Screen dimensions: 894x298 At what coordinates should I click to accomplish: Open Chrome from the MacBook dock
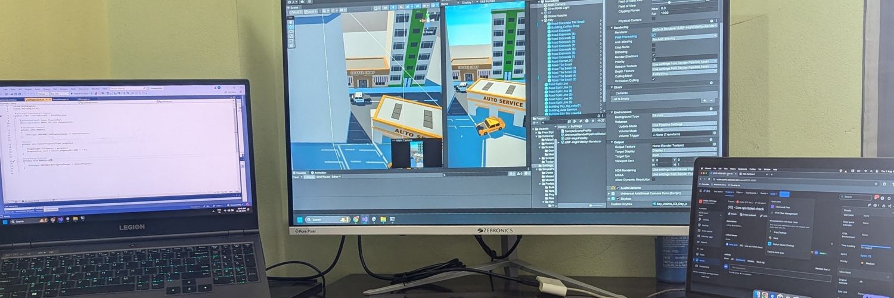coord(765,295)
